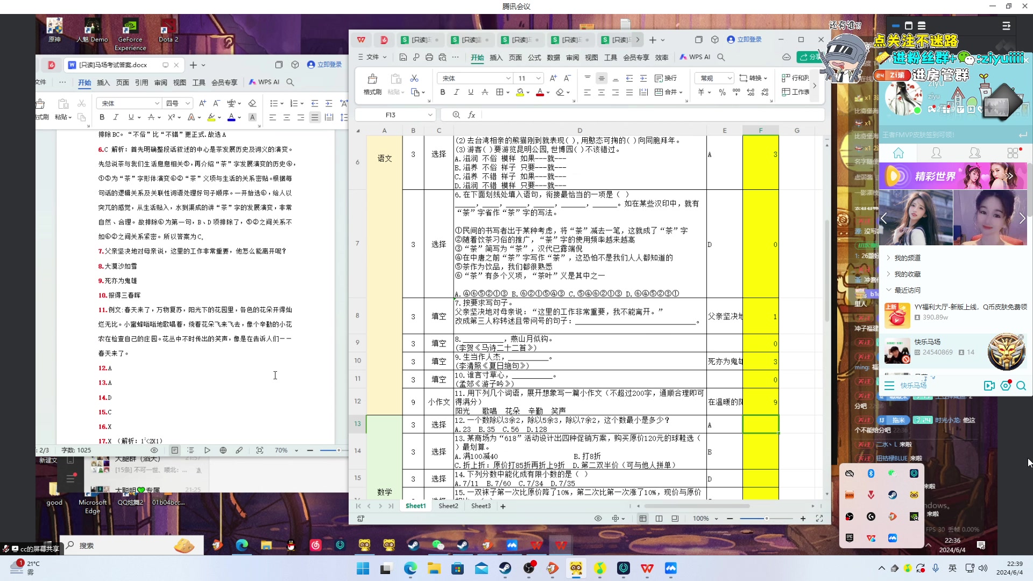Switch to page layout view in spreadsheet status bar
1033x581 pixels.
coord(675,519)
